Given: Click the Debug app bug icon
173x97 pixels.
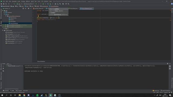Looking at the screenshot, I should pyautogui.click(x=43, y=4).
